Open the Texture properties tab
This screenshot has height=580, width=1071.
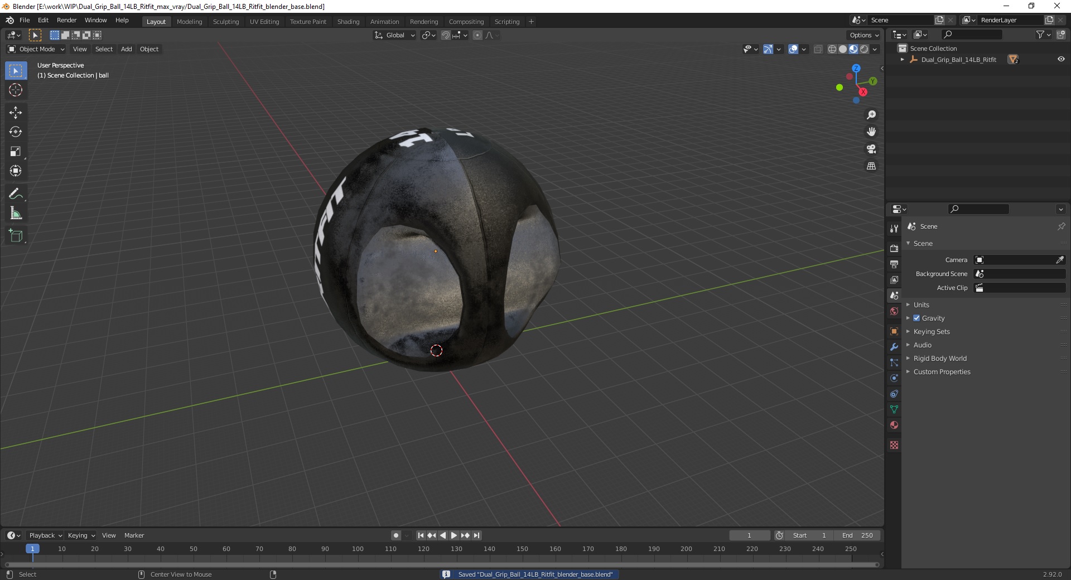pos(894,445)
